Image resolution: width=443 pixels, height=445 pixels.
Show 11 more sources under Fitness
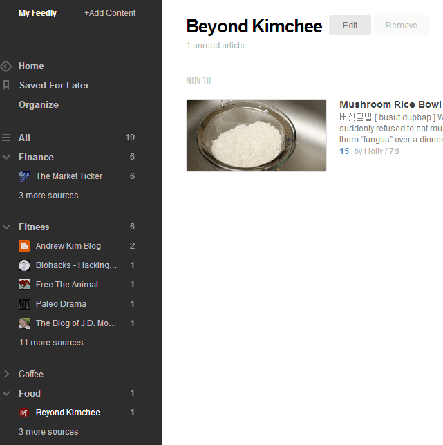50,343
